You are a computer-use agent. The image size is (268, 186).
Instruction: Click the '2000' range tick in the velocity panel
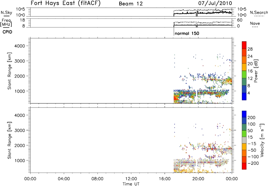coord(20,145)
